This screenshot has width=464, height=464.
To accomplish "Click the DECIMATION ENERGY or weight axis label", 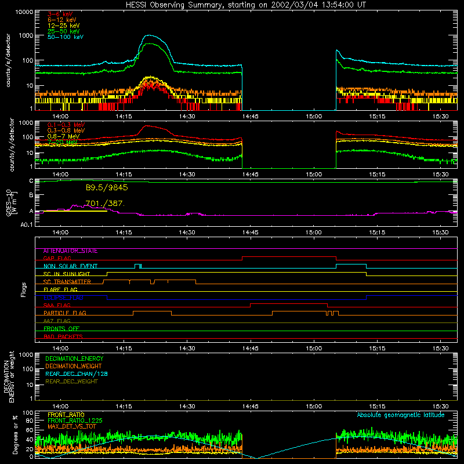I will tap(9, 376).
